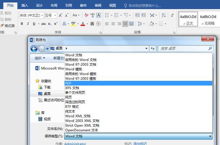Apply Underline formatting
Screen dimensions: 220x145
click(x=34, y=24)
